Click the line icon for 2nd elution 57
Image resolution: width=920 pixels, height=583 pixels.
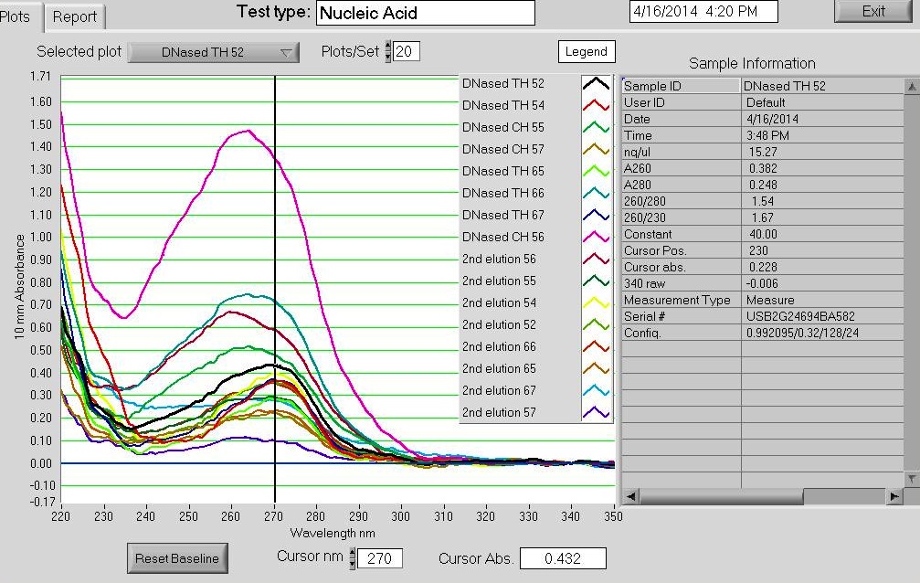click(x=595, y=413)
